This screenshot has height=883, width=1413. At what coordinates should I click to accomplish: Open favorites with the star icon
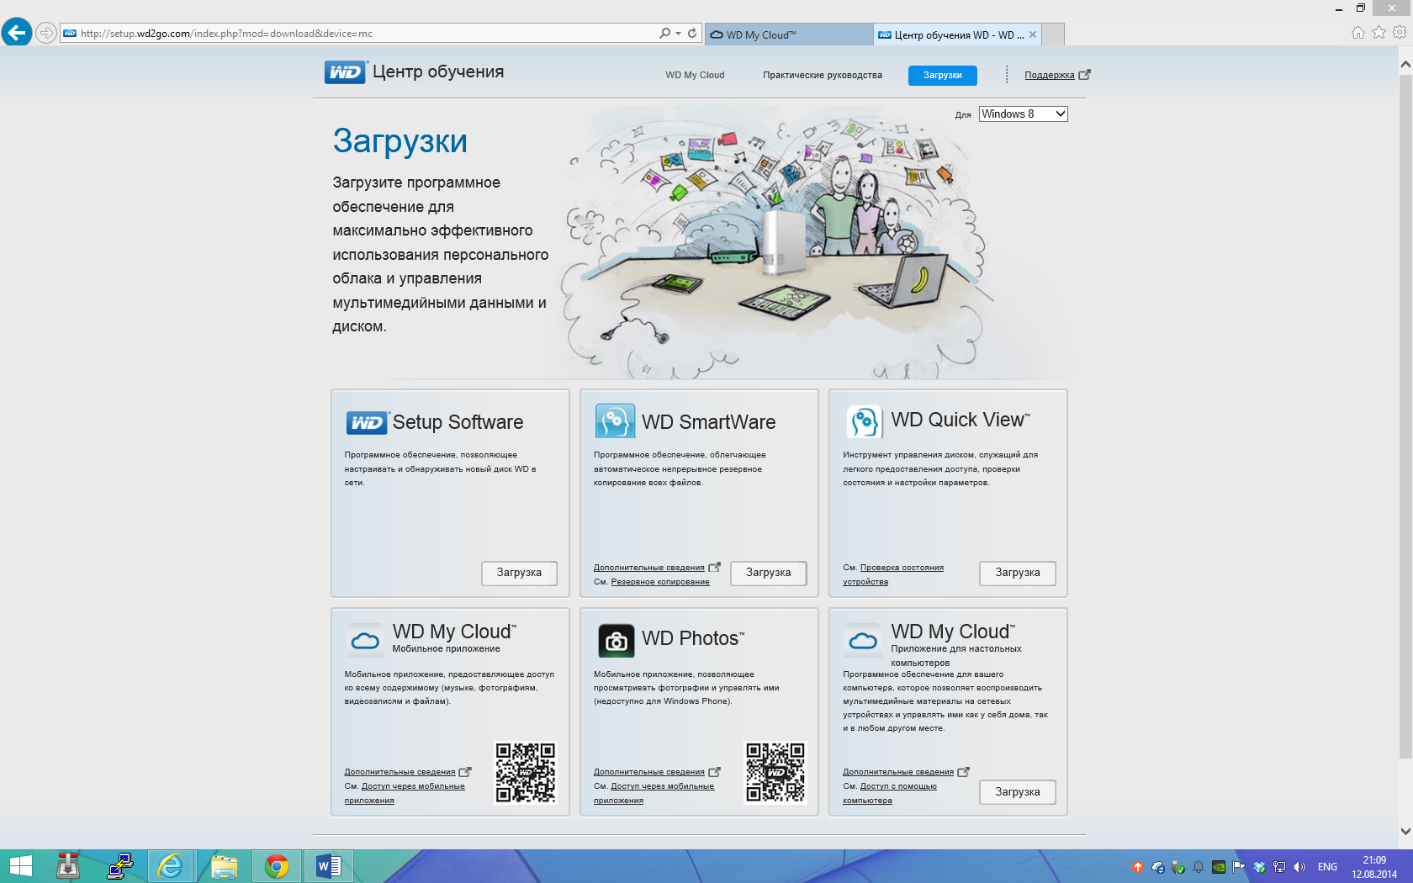click(x=1379, y=33)
